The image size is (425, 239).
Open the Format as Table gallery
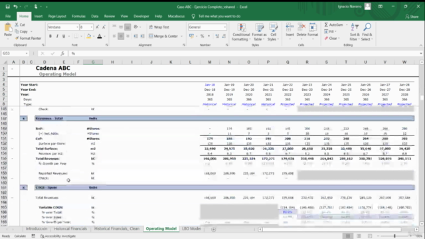tap(259, 32)
